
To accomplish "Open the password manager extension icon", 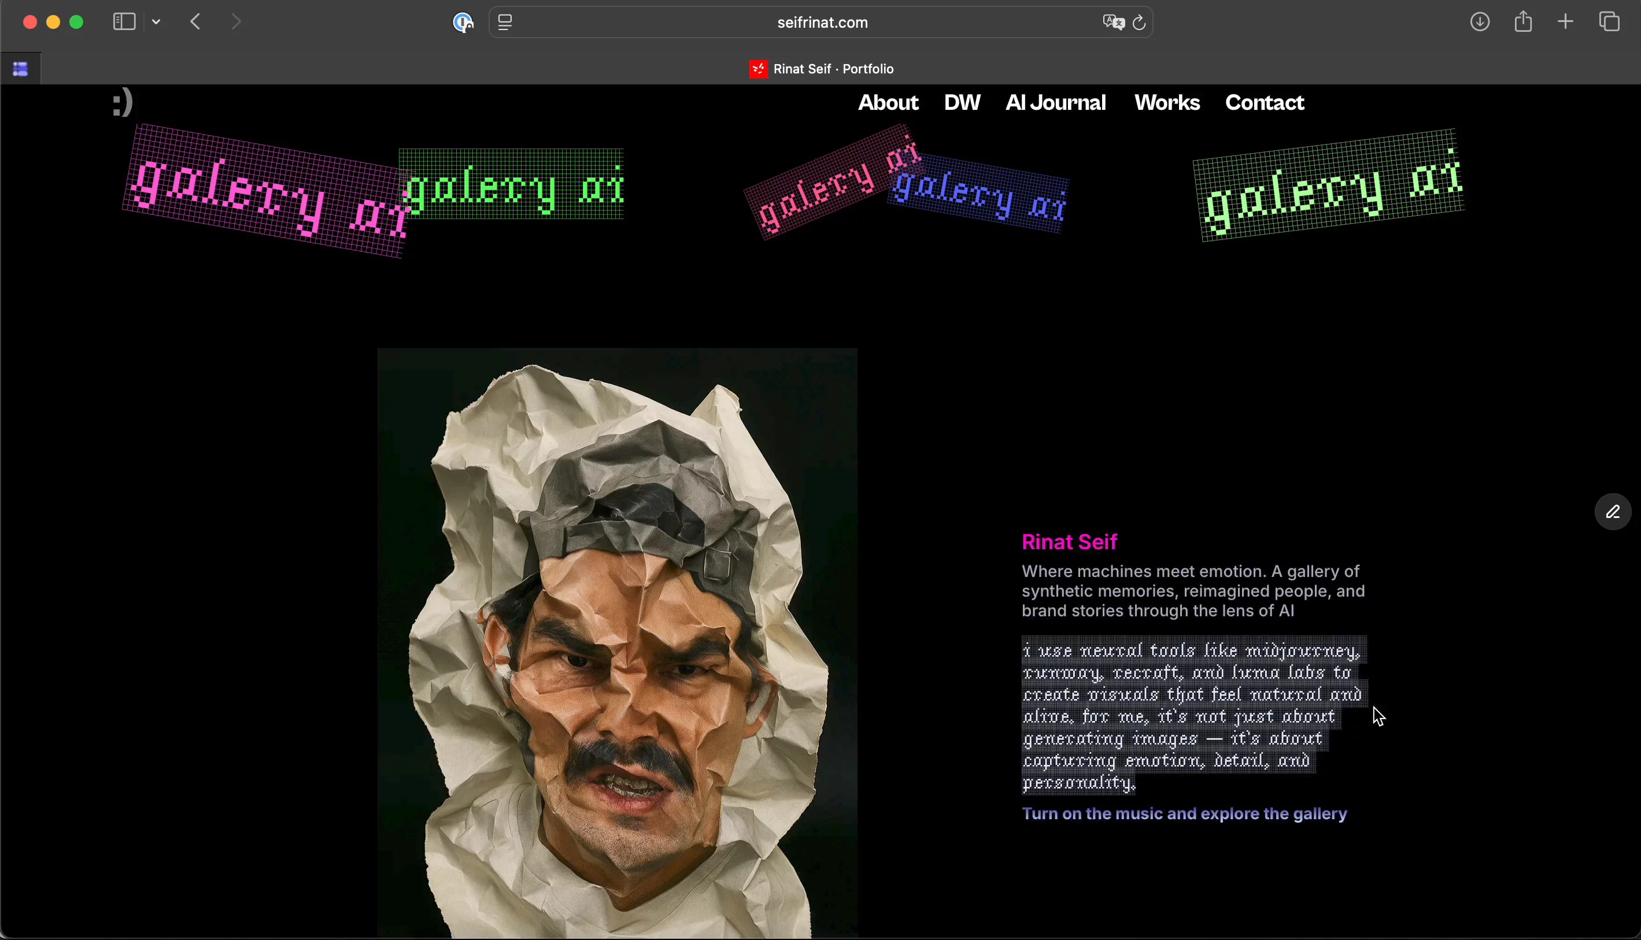I will click(x=463, y=23).
